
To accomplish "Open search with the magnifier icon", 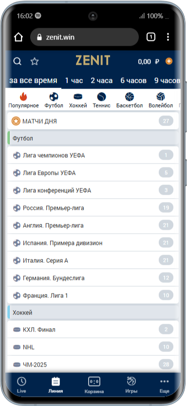I will (x=18, y=61).
